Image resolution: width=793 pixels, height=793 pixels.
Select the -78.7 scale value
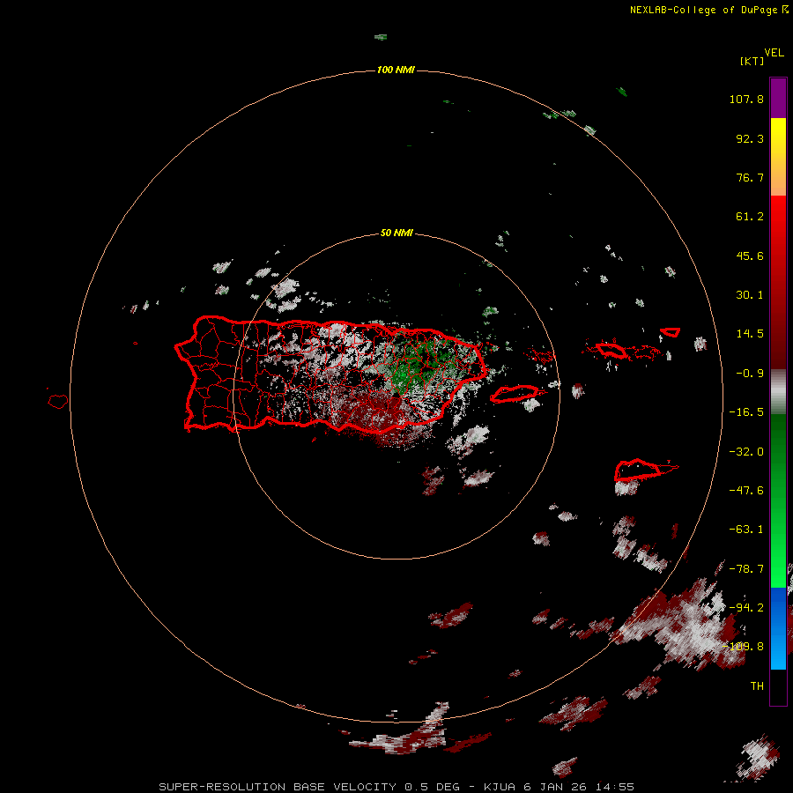746,569
